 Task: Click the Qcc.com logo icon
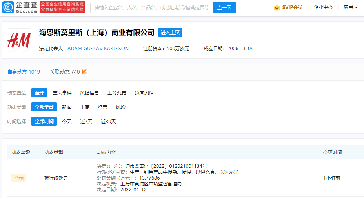tap(8, 7)
